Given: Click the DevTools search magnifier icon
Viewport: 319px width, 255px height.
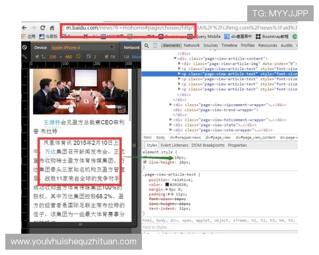Looking at the screenshot, I should [x=147, y=46].
